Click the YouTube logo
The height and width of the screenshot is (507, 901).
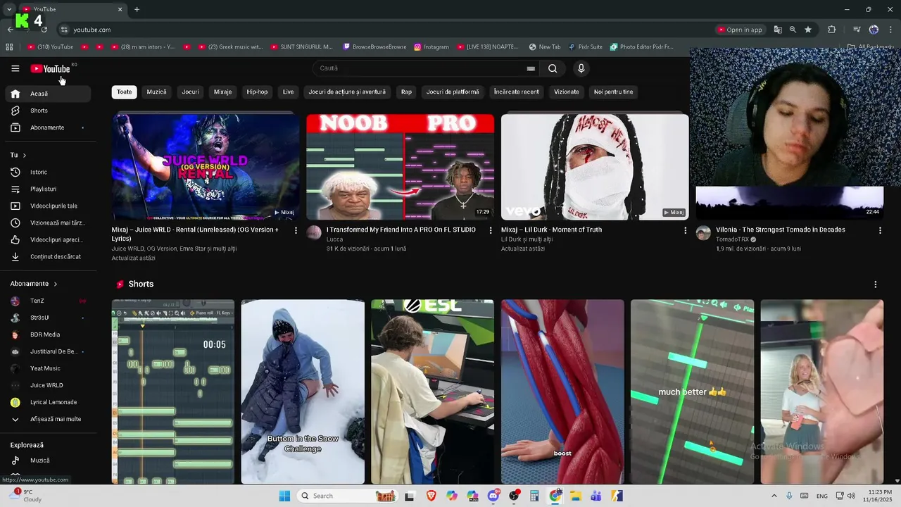coord(51,68)
